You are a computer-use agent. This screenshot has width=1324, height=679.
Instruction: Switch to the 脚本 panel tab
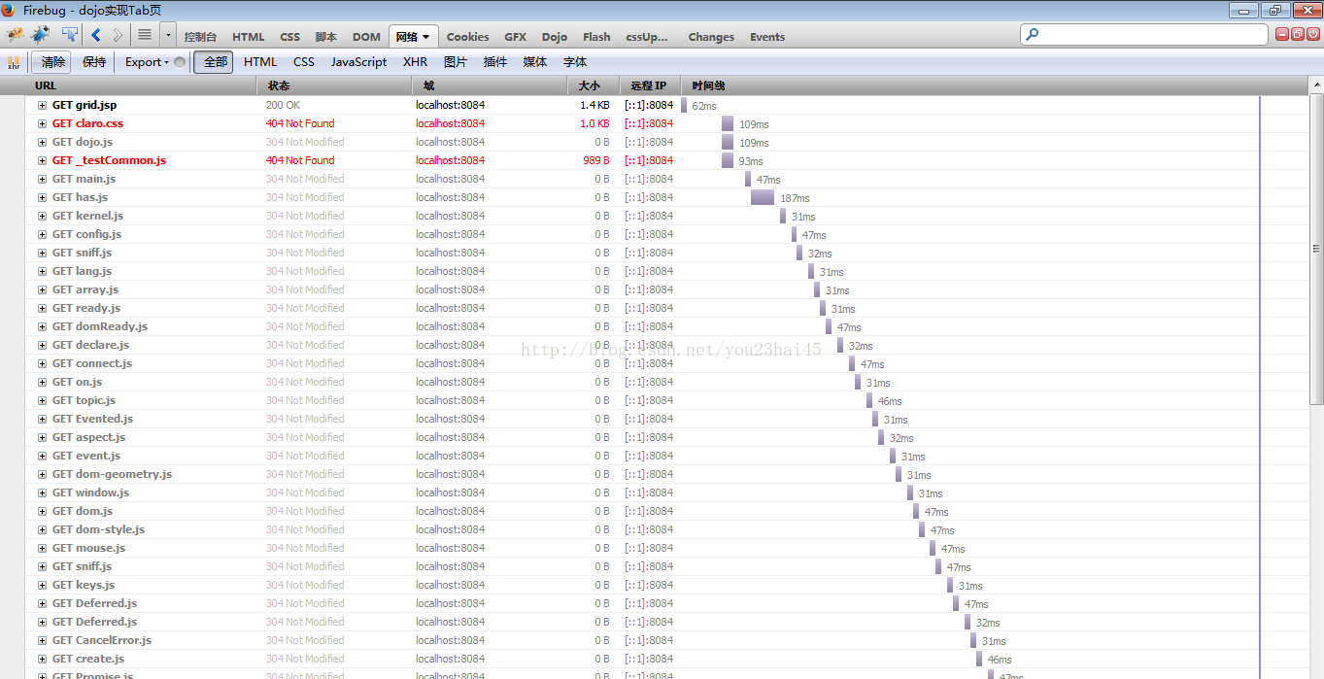pyautogui.click(x=325, y=37)
